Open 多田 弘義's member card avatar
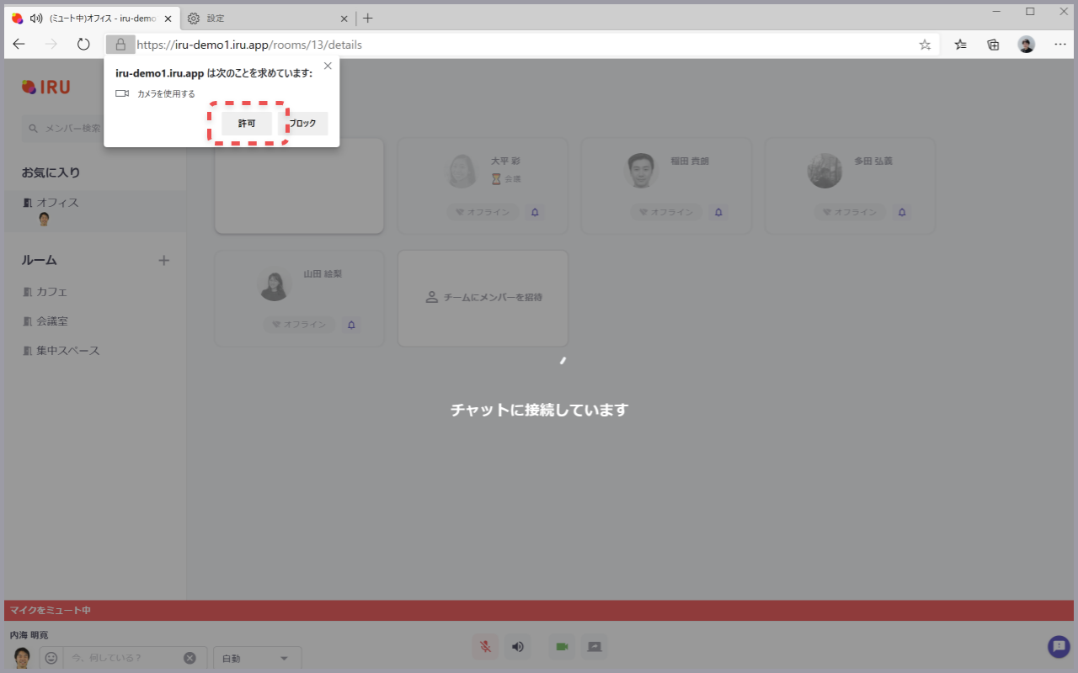The height and width of the screenshot is (673, 1078). tap(825, 171)
